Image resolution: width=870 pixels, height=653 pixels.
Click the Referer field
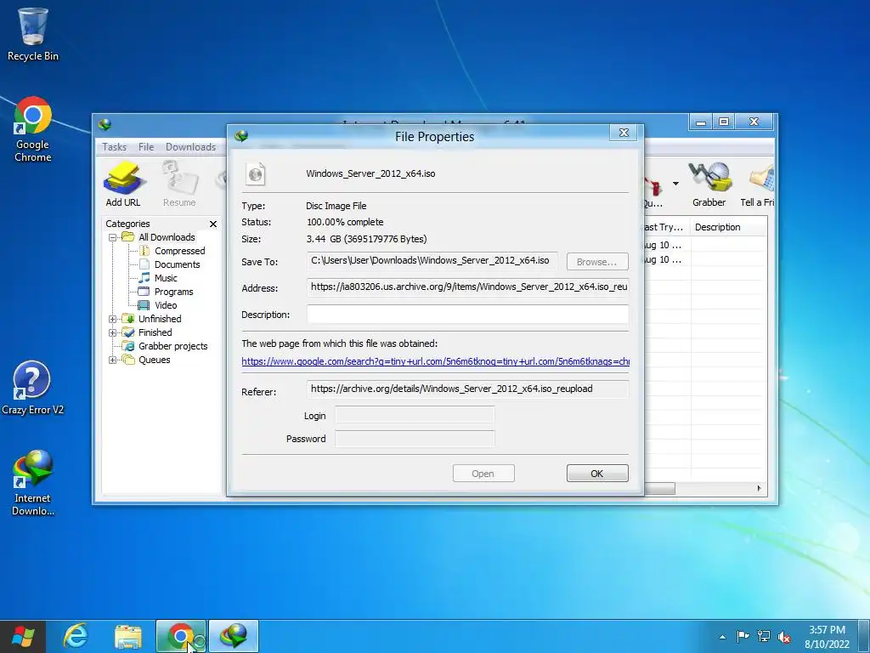467,389
